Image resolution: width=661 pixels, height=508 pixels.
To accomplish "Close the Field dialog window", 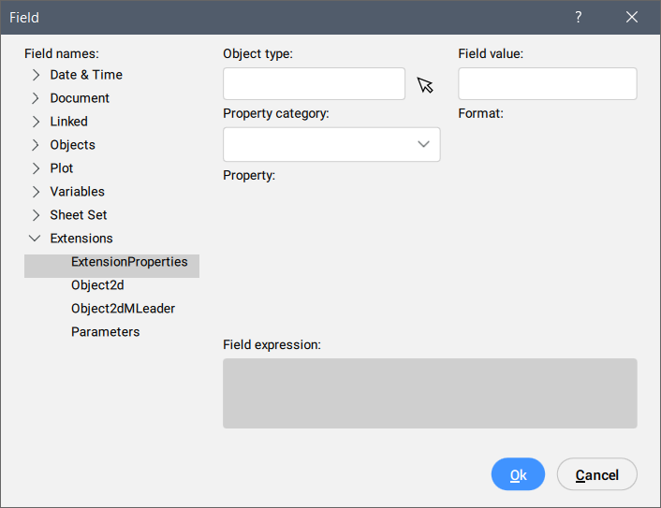I will (x=632, y=18).
